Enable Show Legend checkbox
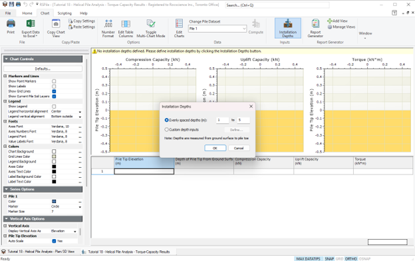Image resolution: width=415 pixels, height=261 pixels. coord(54,107)
